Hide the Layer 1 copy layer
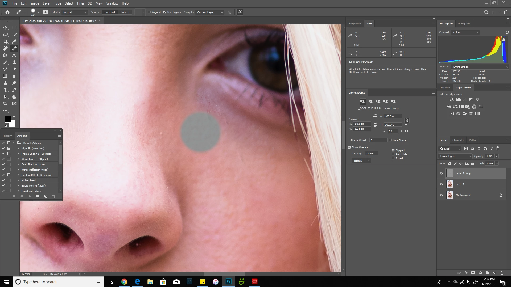 (441, 173)
